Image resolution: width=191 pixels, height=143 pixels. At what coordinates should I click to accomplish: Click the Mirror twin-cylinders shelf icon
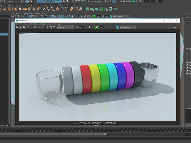click(25, 9)
